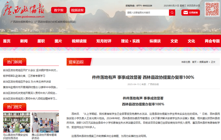This screenshot has width=221, height=140.
Task: Click the subheading 西林县政协提案办复率100%
Action: pos(143,104)
